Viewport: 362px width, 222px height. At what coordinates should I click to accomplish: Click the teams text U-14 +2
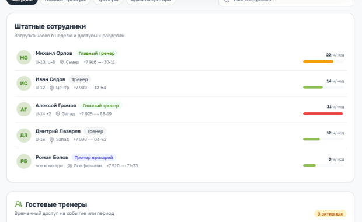[x=43, y=114]
